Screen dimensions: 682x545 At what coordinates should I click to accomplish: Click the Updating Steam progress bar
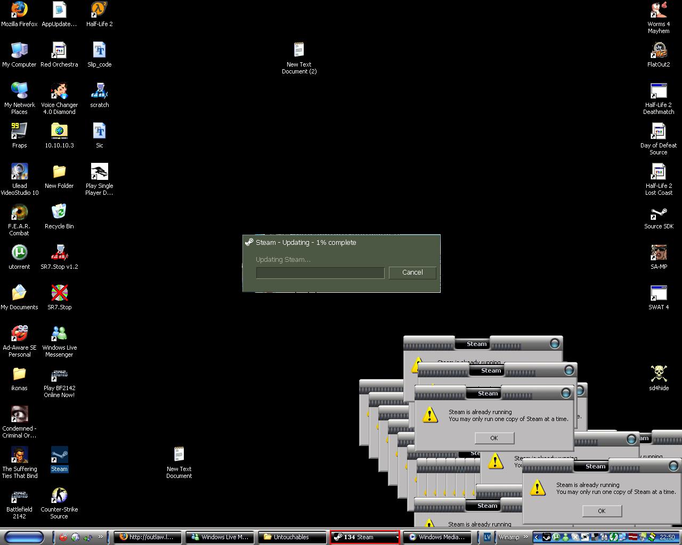tap(320, 273)
